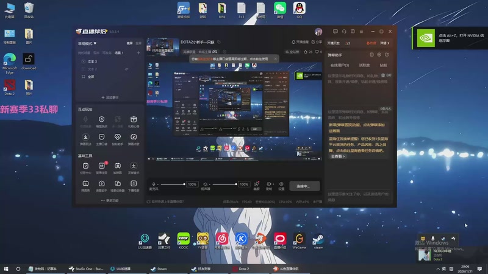
Task: Open the Windows Start menu
Action: [6, 269]
